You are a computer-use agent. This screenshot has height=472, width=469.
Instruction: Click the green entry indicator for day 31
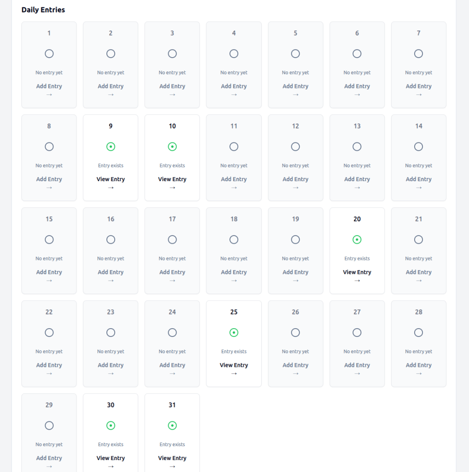172,425
